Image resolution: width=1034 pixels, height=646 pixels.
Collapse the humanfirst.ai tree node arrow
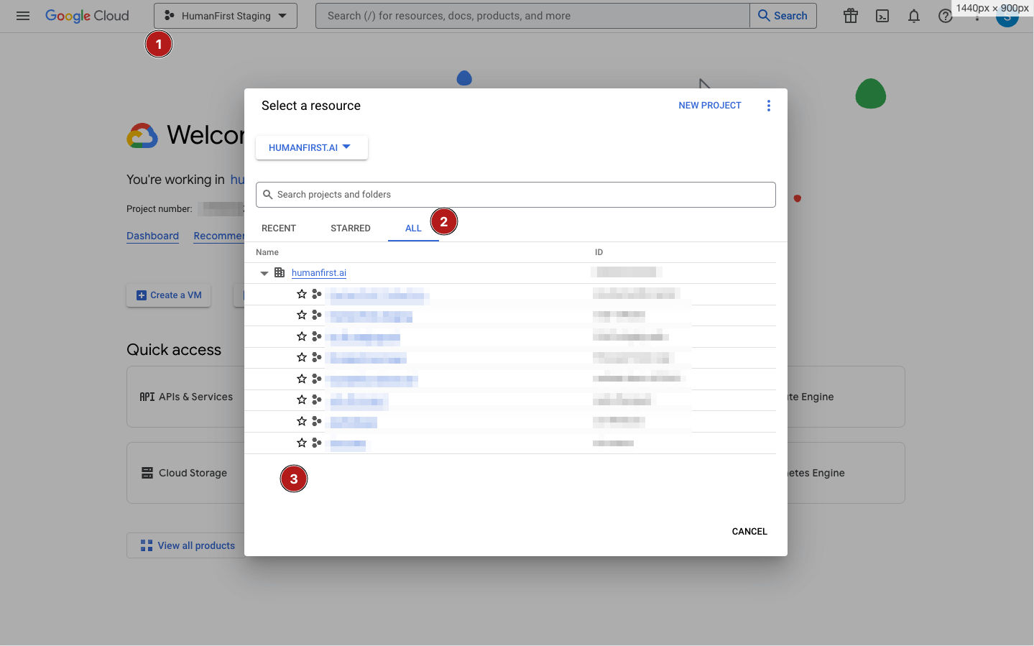264,273
